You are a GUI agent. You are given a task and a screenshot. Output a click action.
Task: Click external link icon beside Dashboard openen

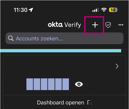(x=89, y=102)
